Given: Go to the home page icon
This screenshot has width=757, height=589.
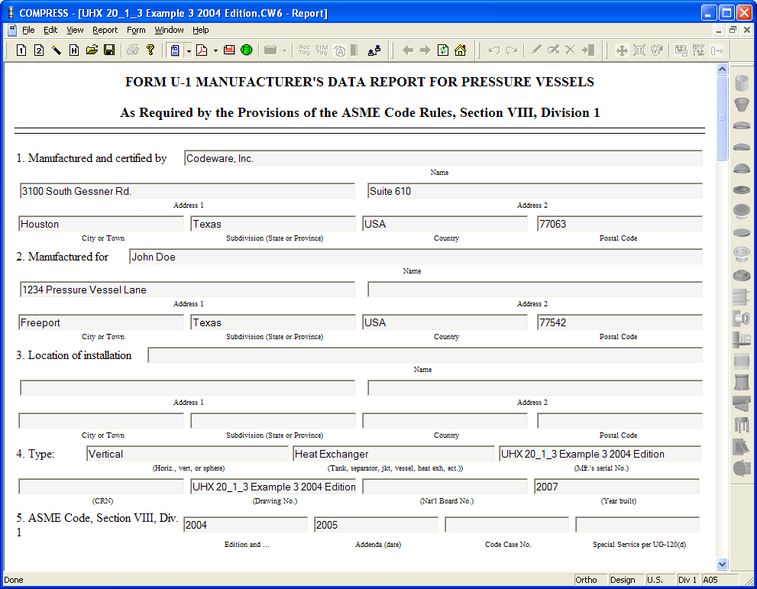Looking at the screenshot, I should [461, 50].
